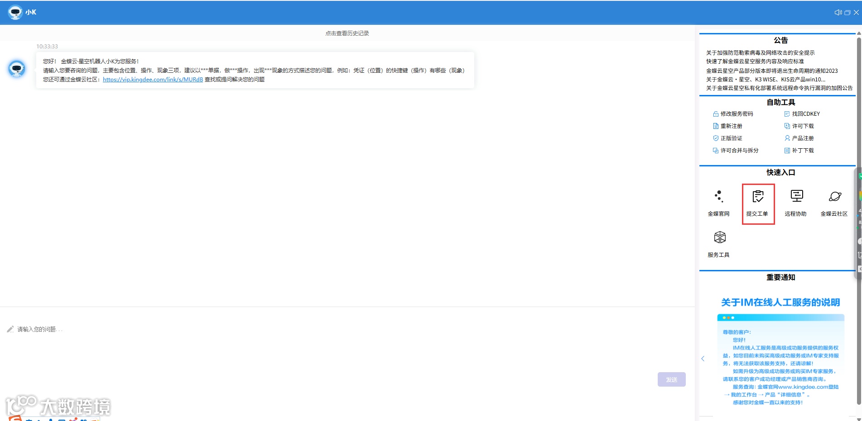The image size is (862, 421).
Task: Click the 小K robot logo in the header
Action: click(15, 12)
